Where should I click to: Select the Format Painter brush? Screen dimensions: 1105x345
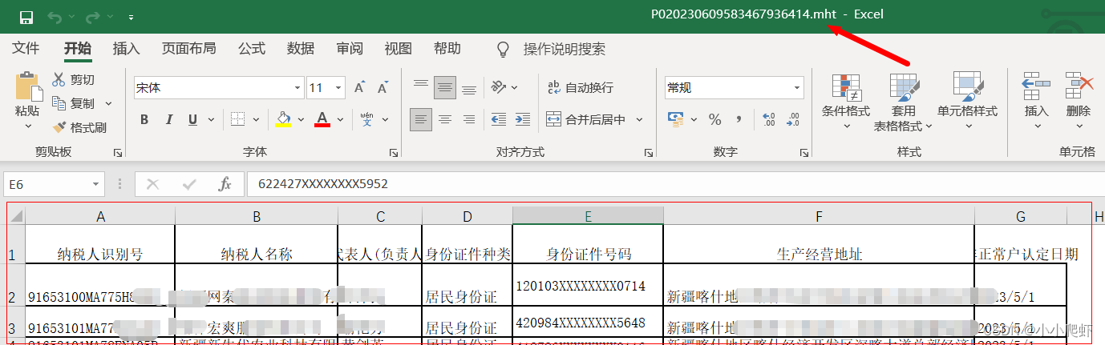pos(59,127)
